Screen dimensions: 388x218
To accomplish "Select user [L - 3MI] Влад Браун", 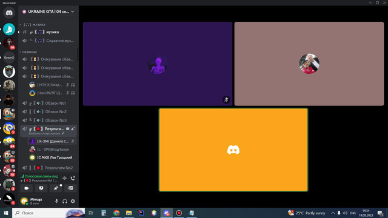I will pos(52,150).
